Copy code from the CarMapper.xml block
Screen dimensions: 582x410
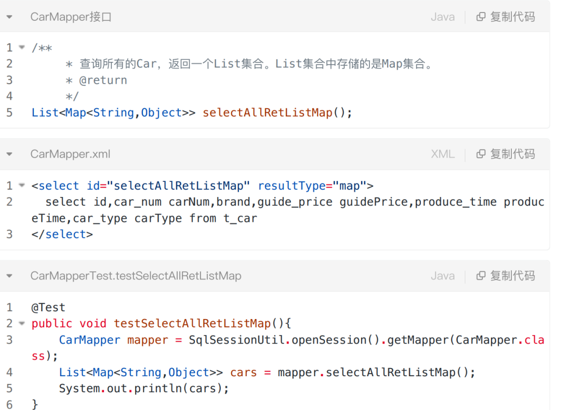coord(506,154)
